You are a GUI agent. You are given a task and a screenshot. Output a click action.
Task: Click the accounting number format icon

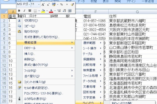(x=54, y=4)
